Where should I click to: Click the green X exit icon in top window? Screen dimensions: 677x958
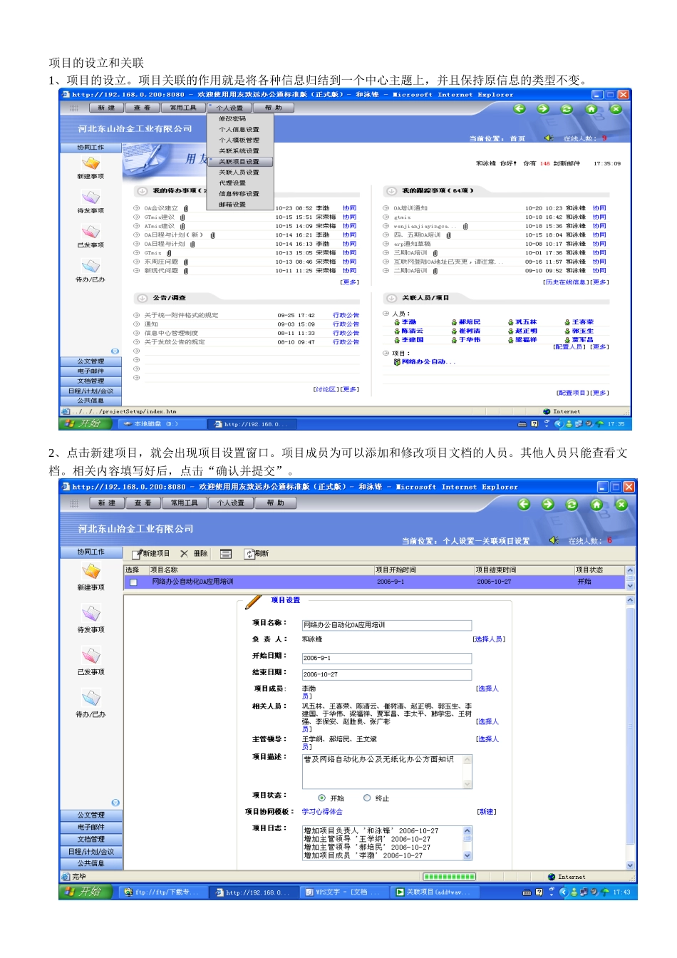[x=616, y=109]
